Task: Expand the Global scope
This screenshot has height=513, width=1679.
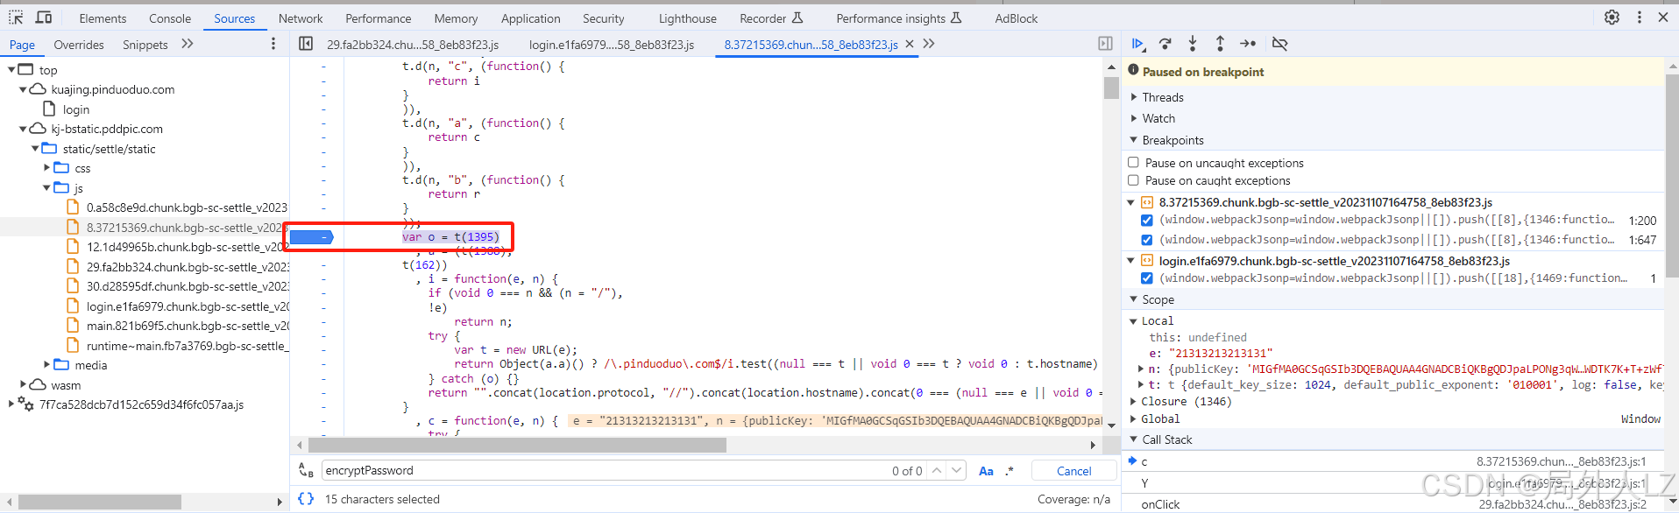Action: [1133, 419]
